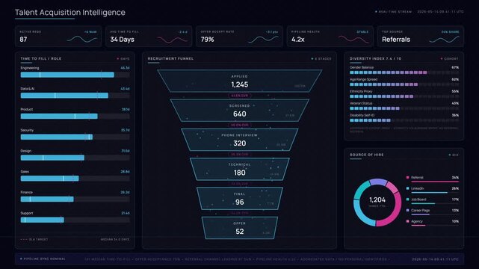Screen dimensions: 479x269
Task: Click the Engineering role label
Action: click(x=30, y=68)
